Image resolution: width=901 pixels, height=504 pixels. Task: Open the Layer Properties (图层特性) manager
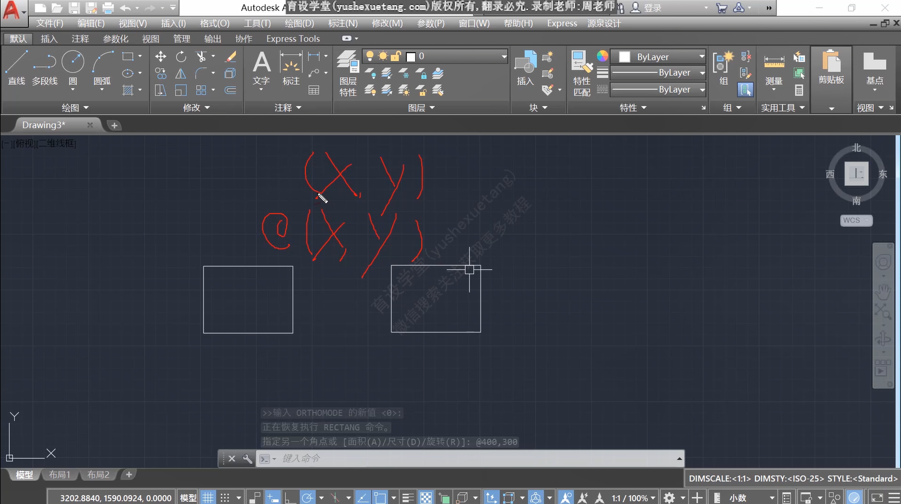coord(348,73)
